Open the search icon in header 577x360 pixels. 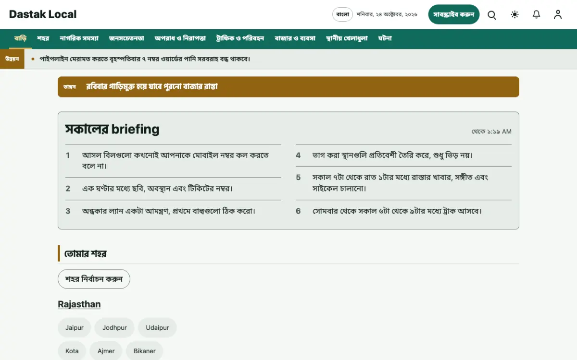pos(492,15)
